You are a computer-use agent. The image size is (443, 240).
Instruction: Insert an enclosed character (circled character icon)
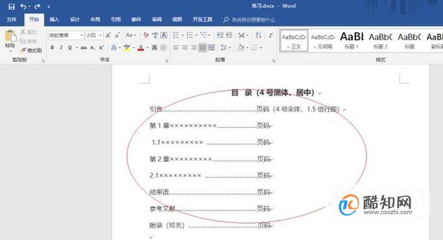[163, 47]
